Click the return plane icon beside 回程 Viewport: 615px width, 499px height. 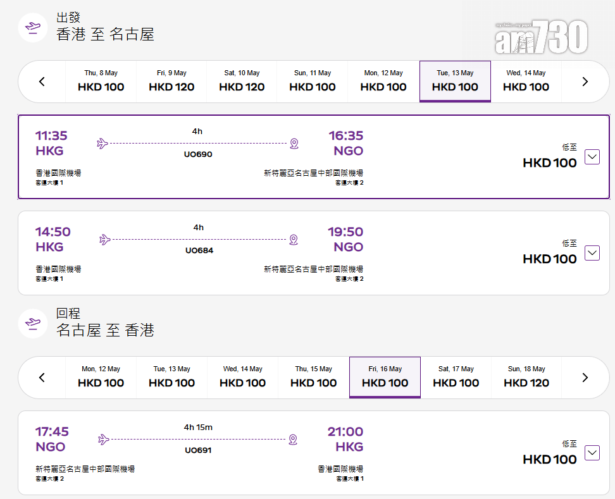[33, 324]
